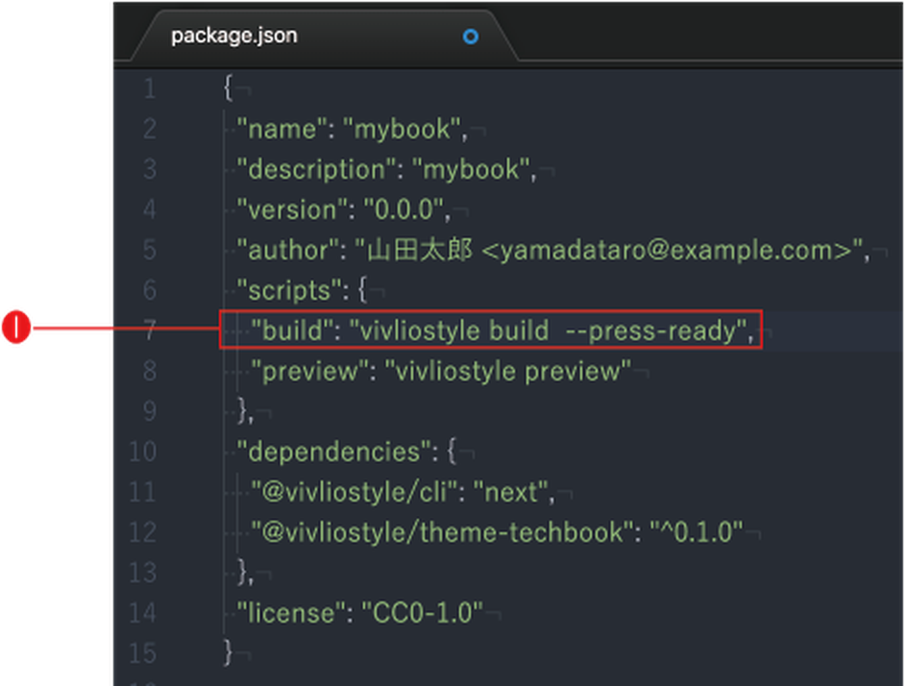Click line number 4 in the gutter
905x686 pixels.
(150, 209)
